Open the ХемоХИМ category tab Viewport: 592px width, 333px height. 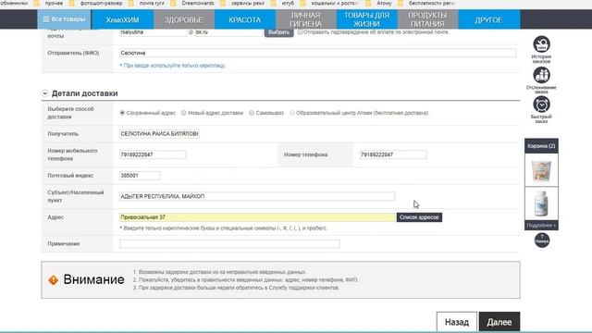coord(122,19)
